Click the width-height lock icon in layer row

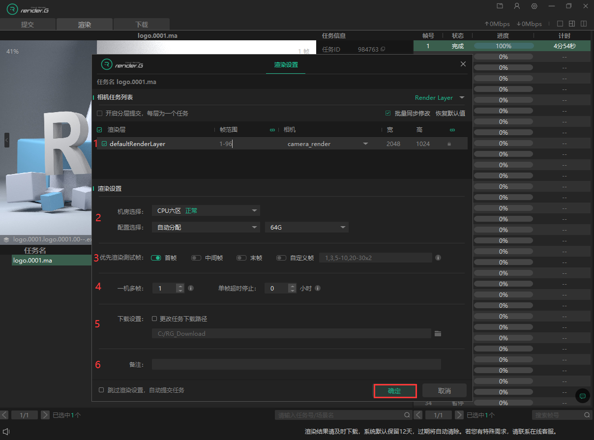coord(449,144)
